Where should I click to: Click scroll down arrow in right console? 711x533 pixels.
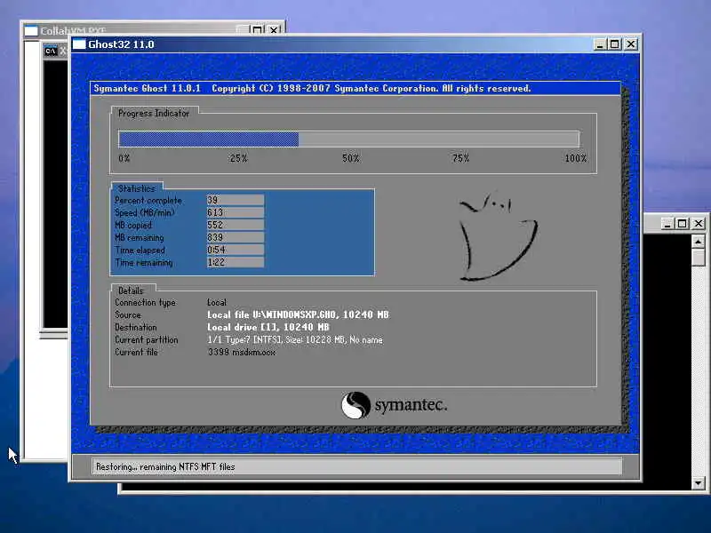point(699,483)
